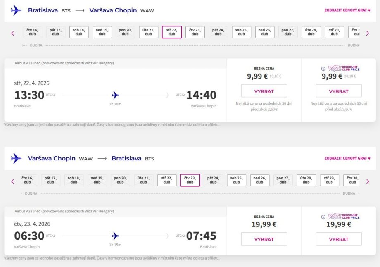The width and height of the screenshot is (380, 267).
Task: Expand the return flight price graph link
Action: coord(347,158)
